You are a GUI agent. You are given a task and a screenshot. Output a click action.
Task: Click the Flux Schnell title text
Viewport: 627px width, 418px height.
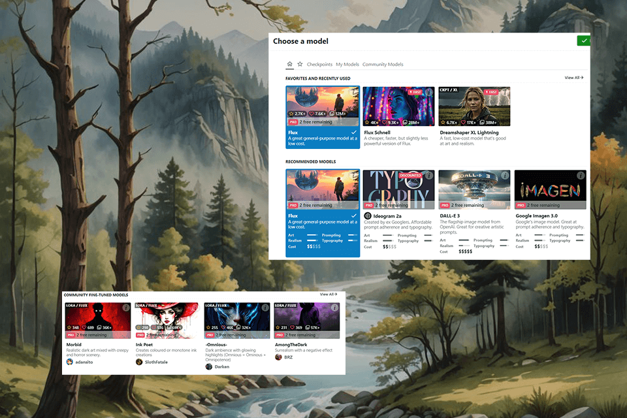(x=377, y=133)
